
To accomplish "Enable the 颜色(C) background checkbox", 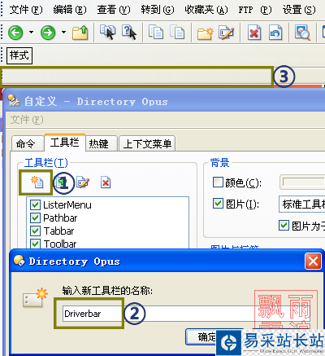I will (x=218, y=182).
